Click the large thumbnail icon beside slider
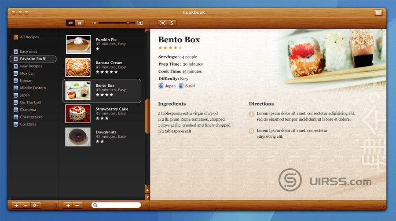The width and height of the screenshot is (396, 221). point(140,22)
